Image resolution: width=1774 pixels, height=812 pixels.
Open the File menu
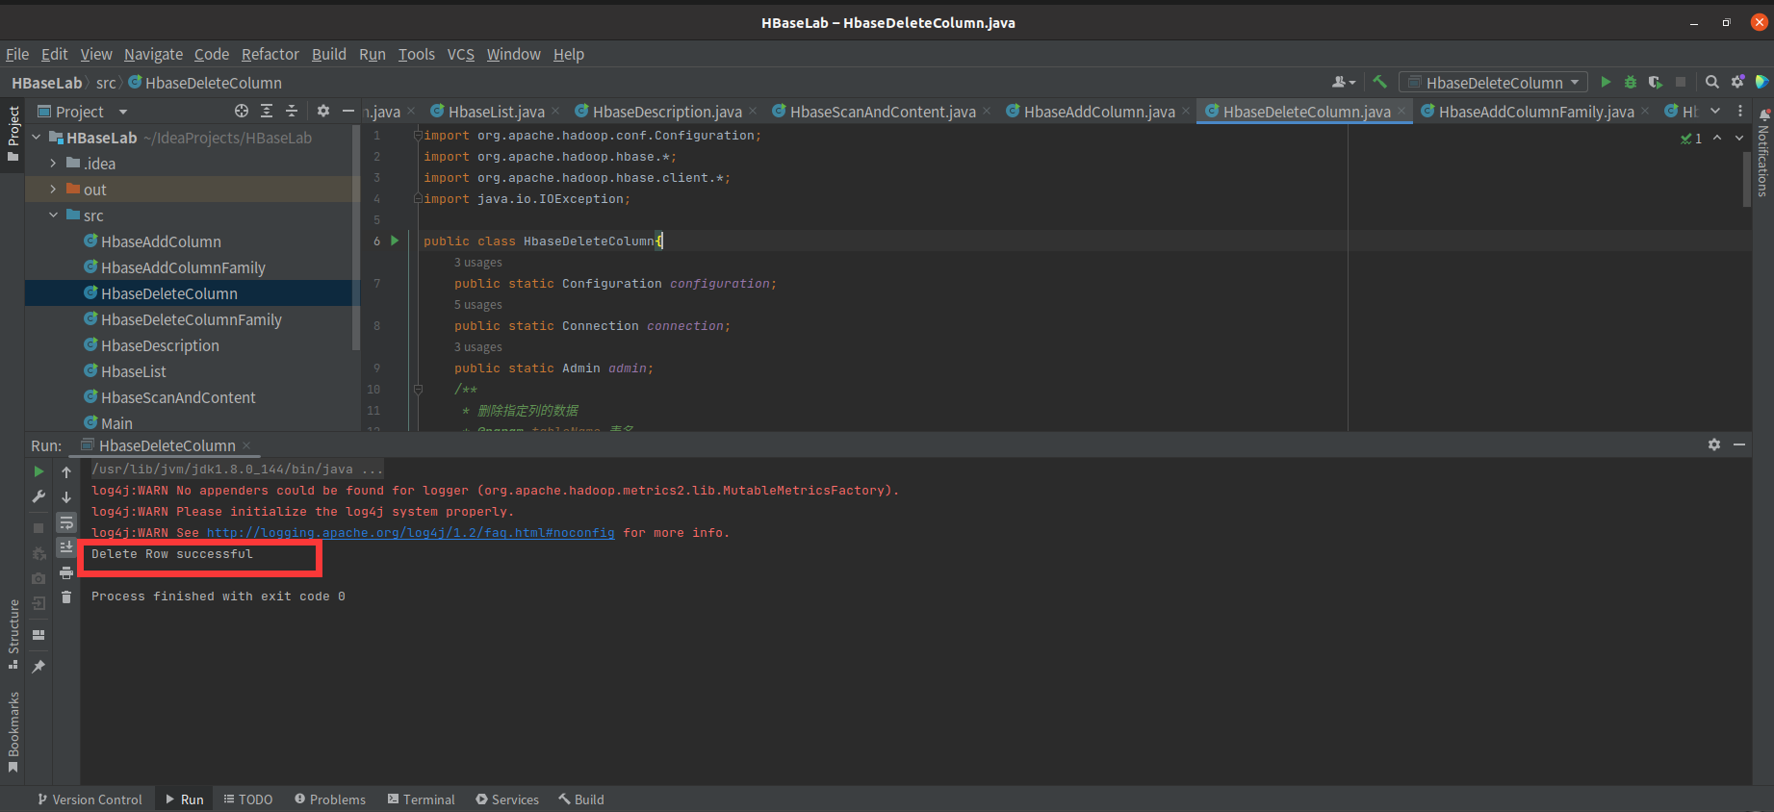pyautogui.click(x=17, y=54)
